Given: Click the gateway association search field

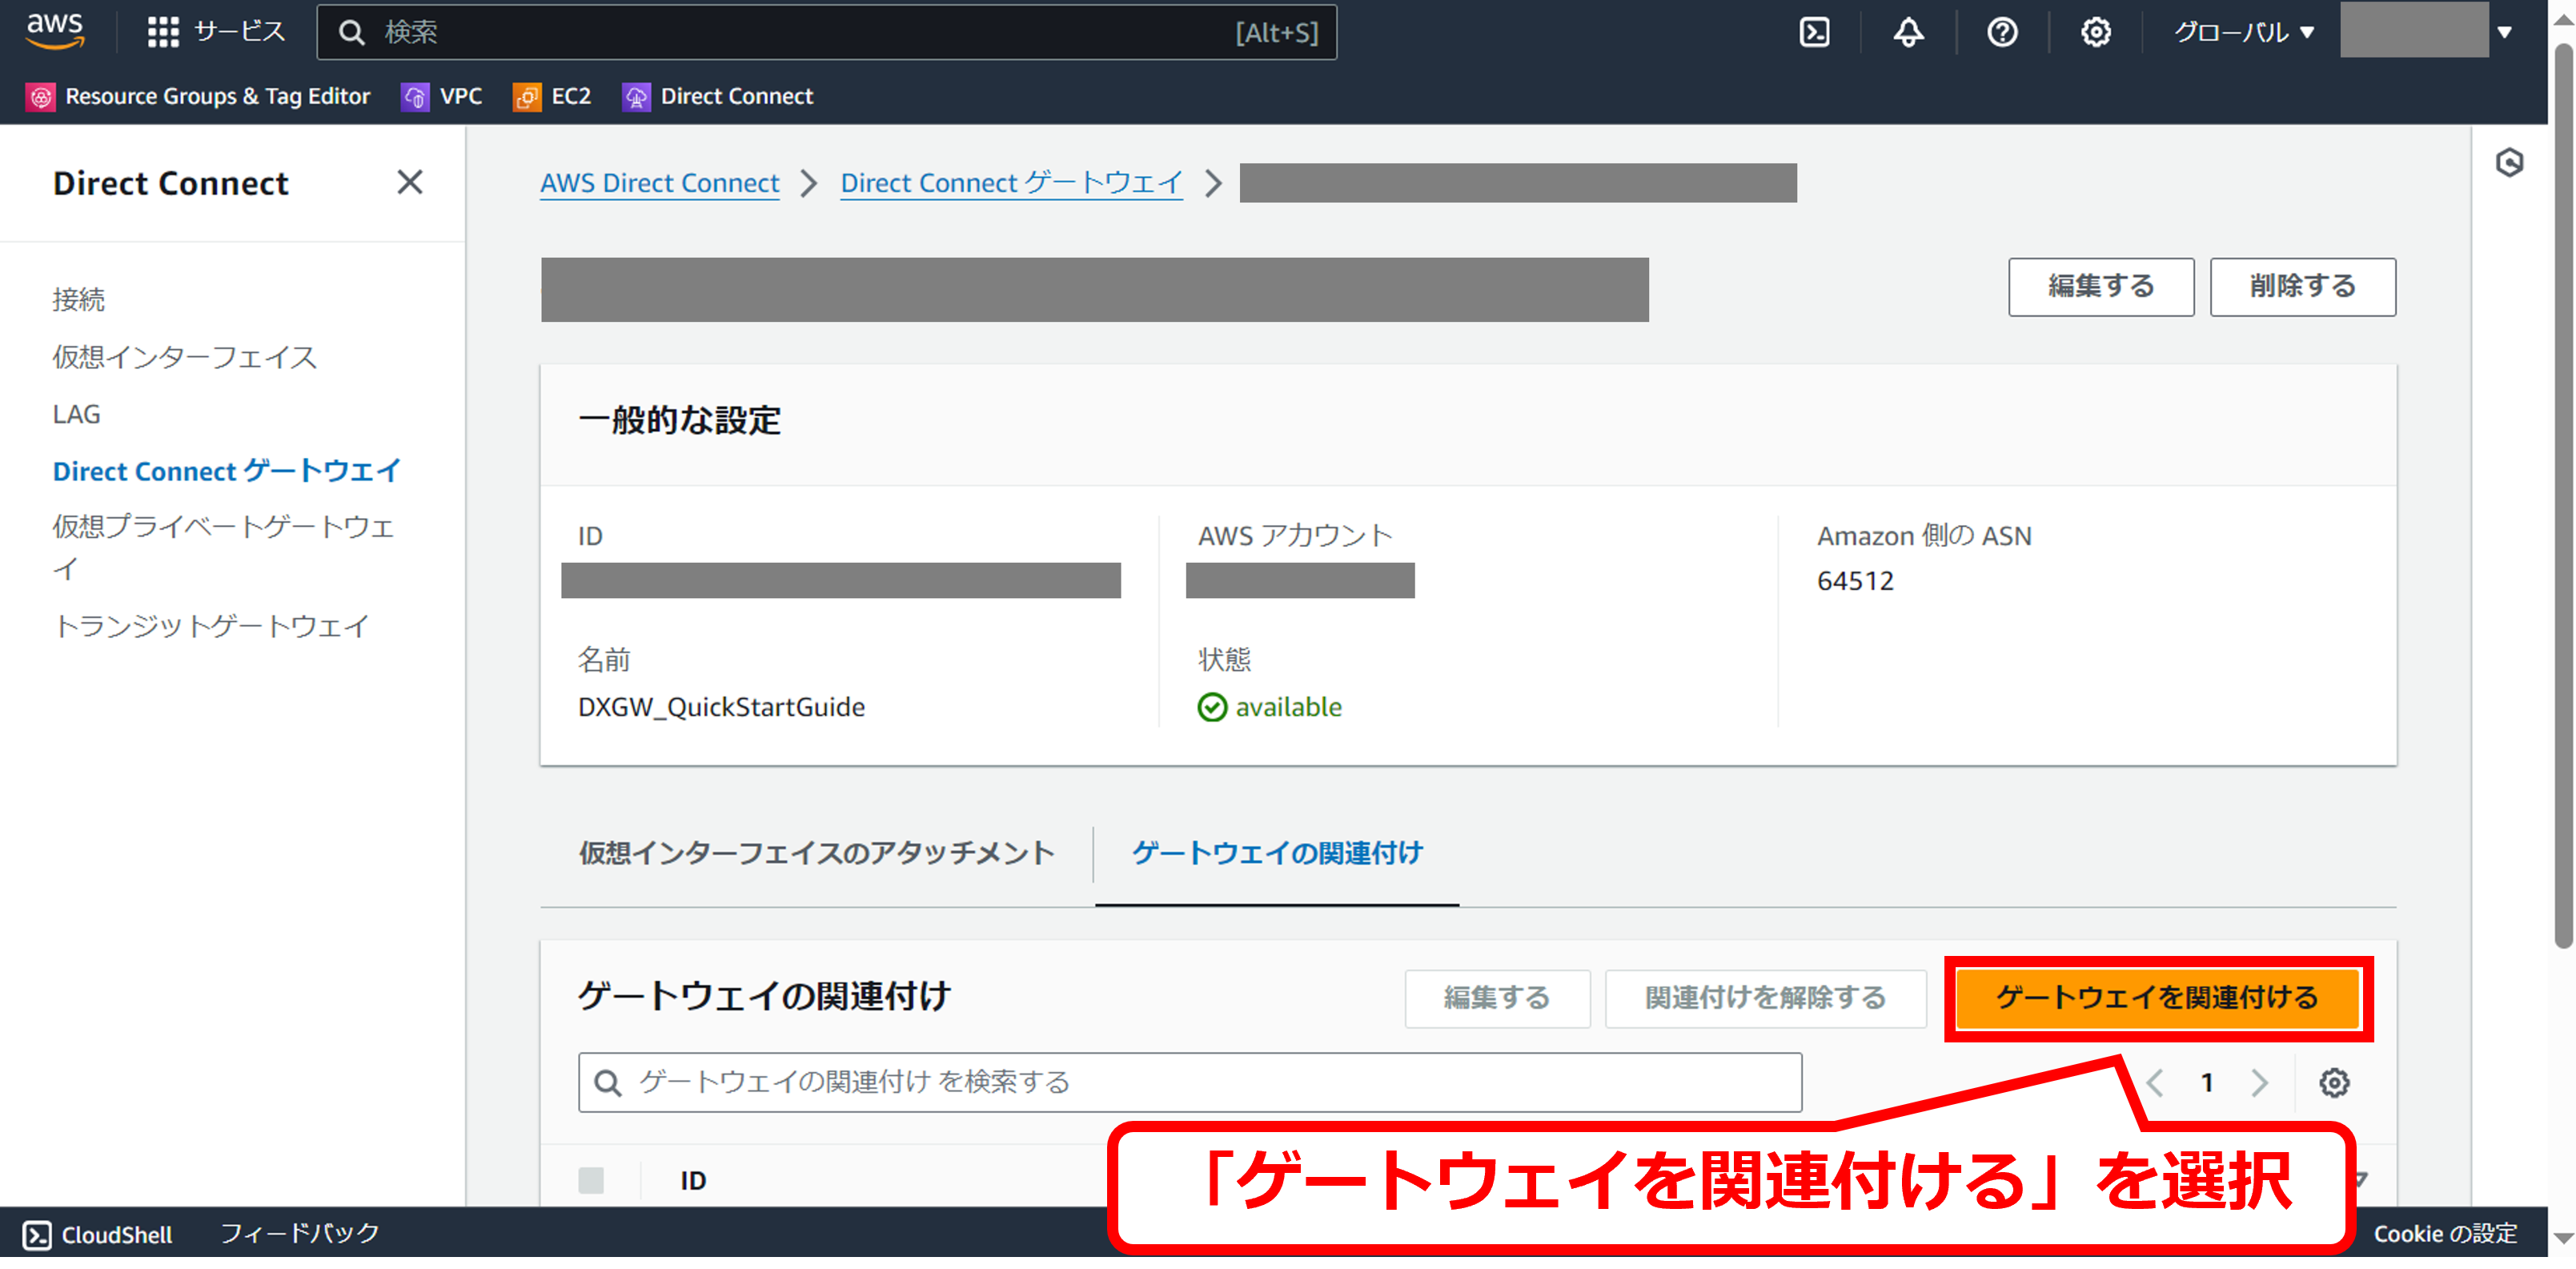Looking at the screenshot, I should point(1190,1082).
